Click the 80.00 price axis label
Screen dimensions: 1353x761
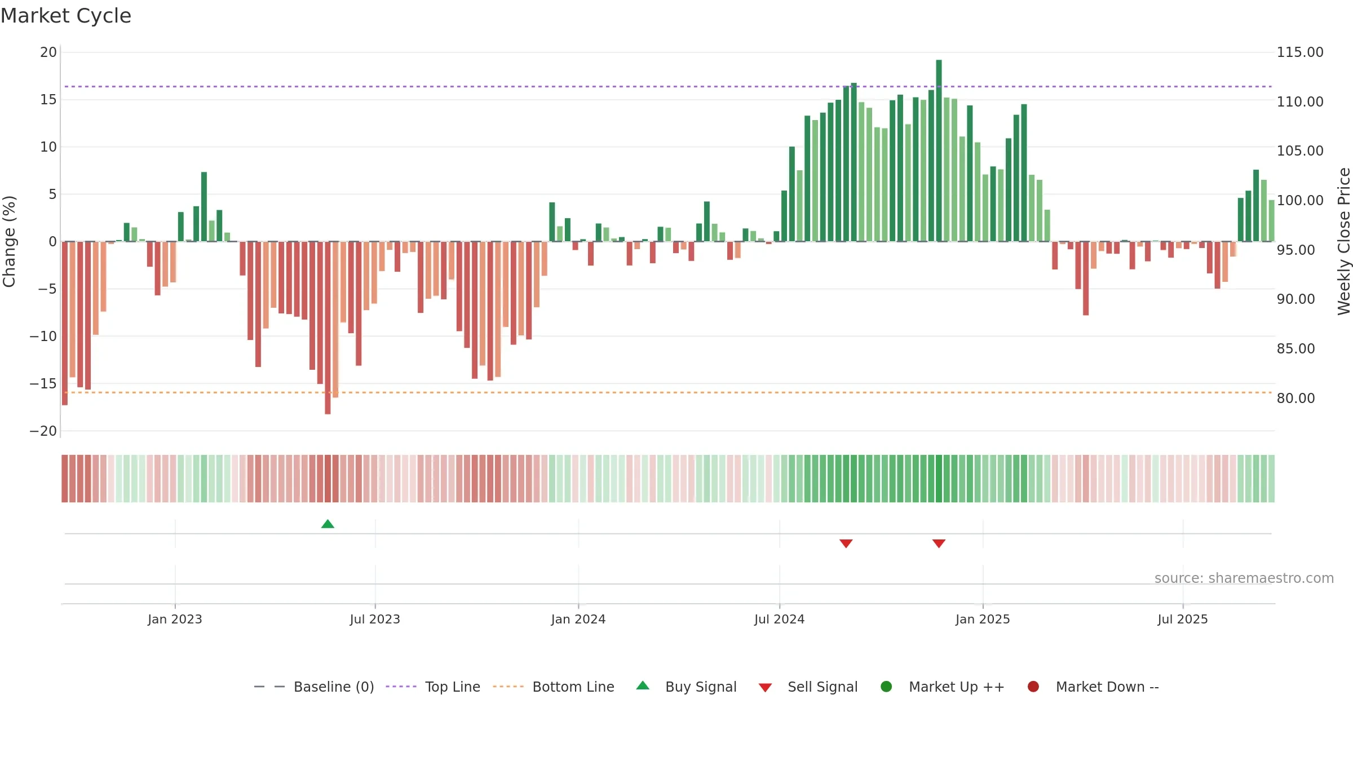[1296, 399]
